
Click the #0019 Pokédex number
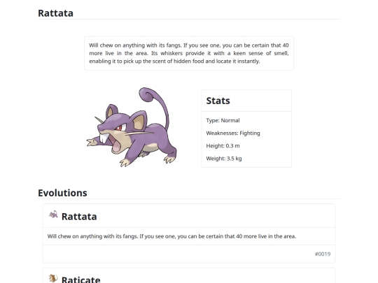coord(323,254)
